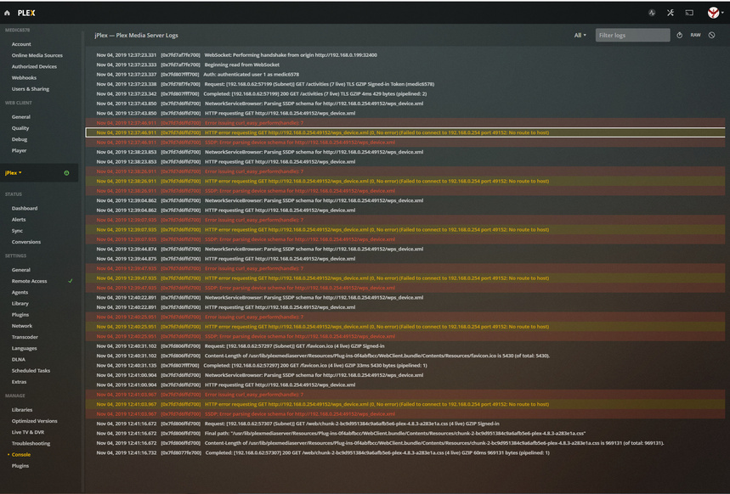
Task: Click the refresh logs timer icon
Action: (x=679, y=36)
